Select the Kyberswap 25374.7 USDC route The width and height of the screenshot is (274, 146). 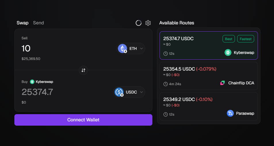tap(209, 46)
